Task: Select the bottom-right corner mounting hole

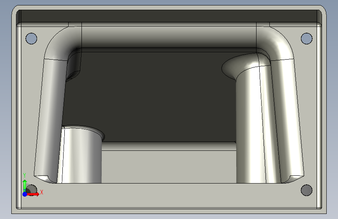Action: [306, 190]
